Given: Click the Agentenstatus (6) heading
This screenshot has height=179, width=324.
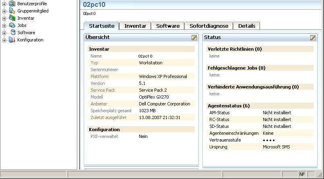Looking at the screenshot, I should [x=229, y=106].
